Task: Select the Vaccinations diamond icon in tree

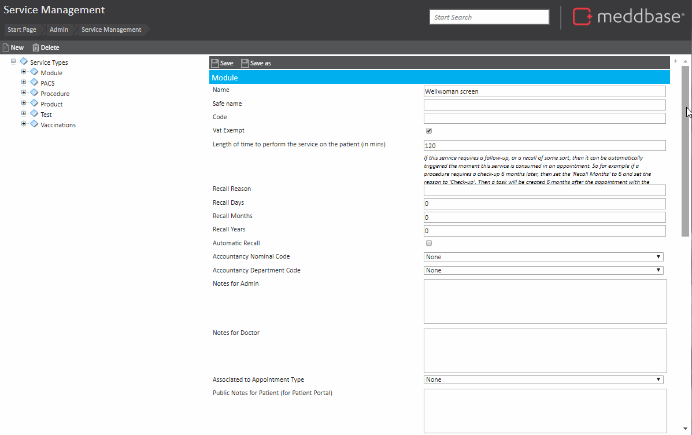Action: coord(34,124)
